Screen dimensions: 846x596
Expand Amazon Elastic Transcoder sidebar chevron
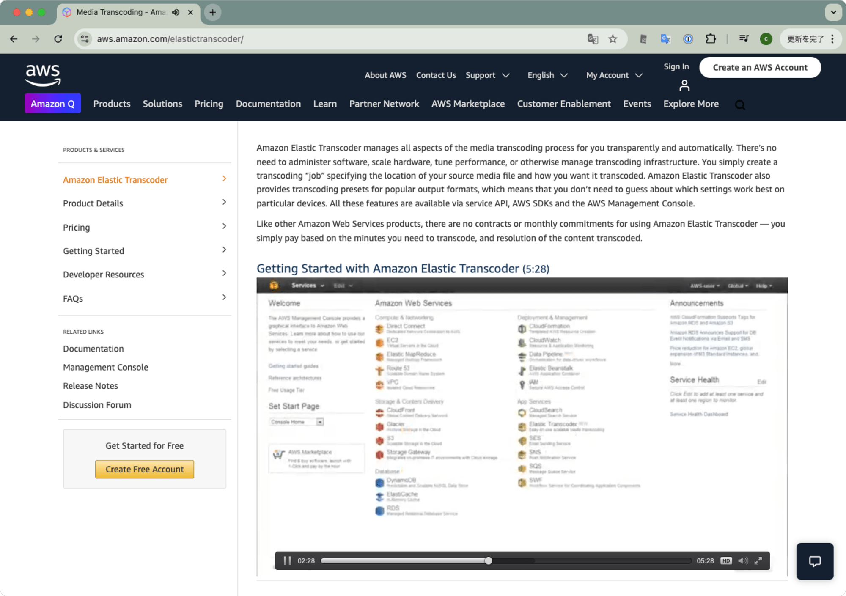point(224,179)
